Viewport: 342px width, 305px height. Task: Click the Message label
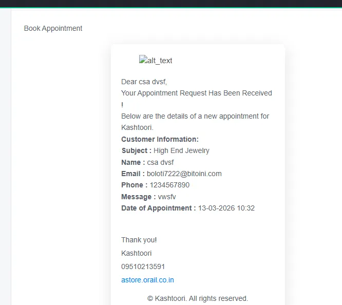138,197
